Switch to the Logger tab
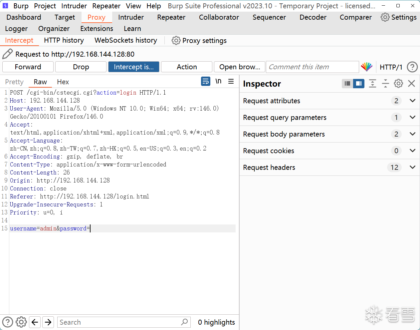Screen dimensions: 420x330 [x=16, y=29]
